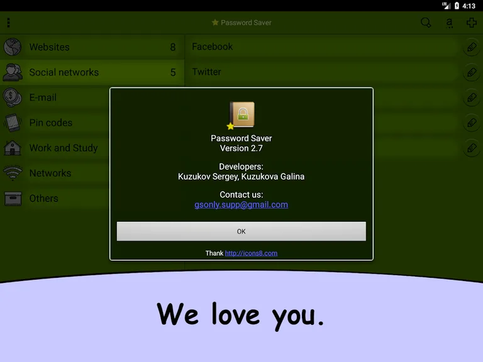Click the Social networks people icon
The image size is (483, 362).
click(13, 72)
